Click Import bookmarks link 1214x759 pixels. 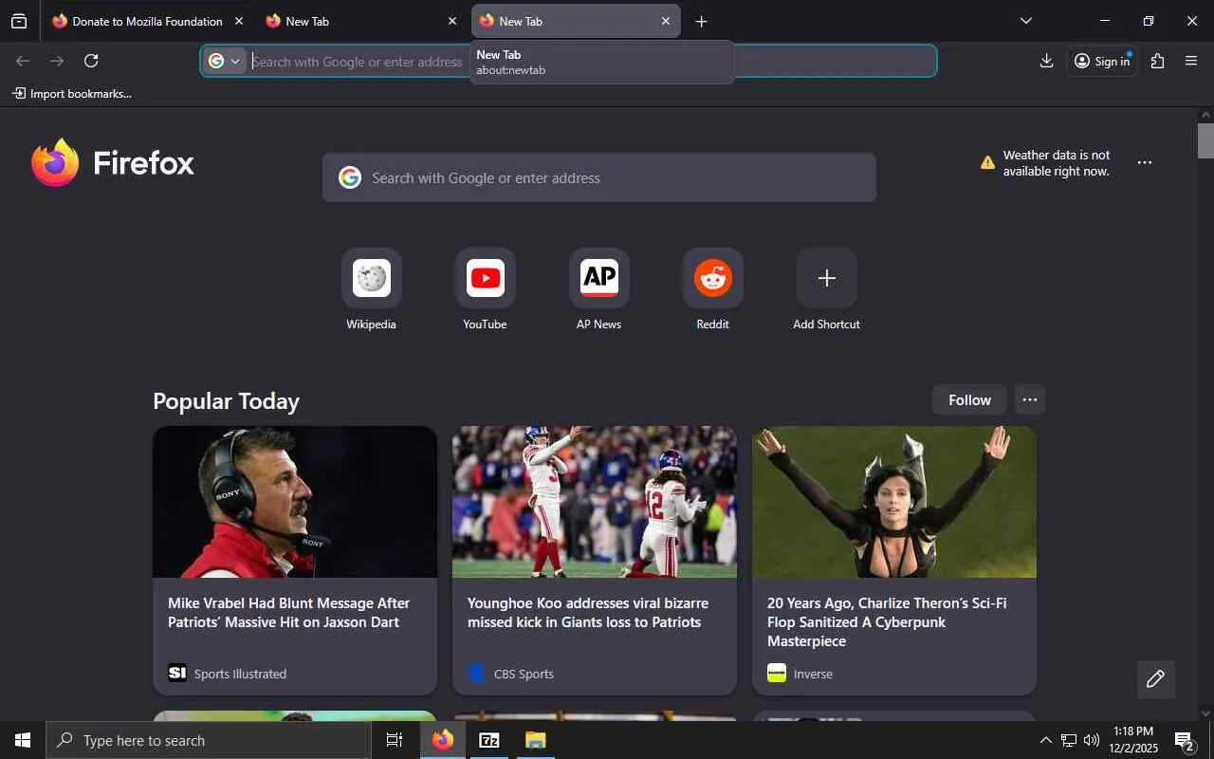(72, 94)
